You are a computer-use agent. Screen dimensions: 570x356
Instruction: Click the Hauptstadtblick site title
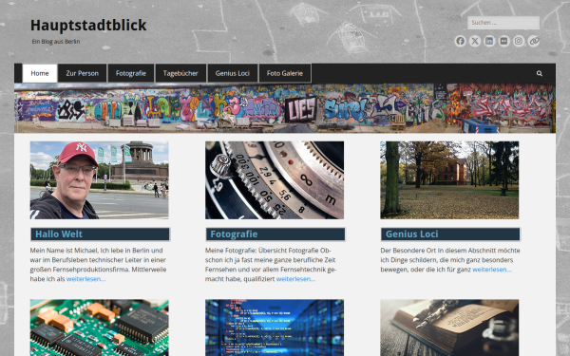pos(88,25)
